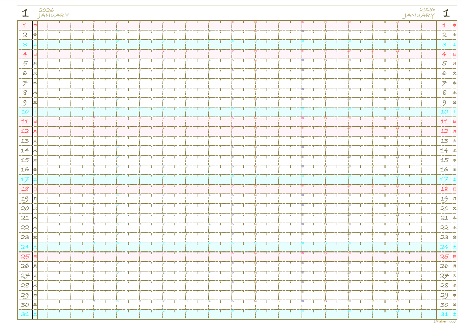Click date 31 in the left date column

25,314
